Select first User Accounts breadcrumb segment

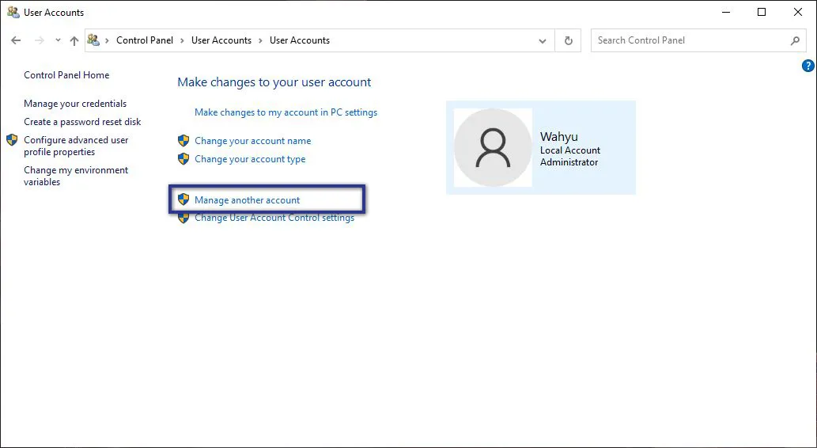(221, 40)
